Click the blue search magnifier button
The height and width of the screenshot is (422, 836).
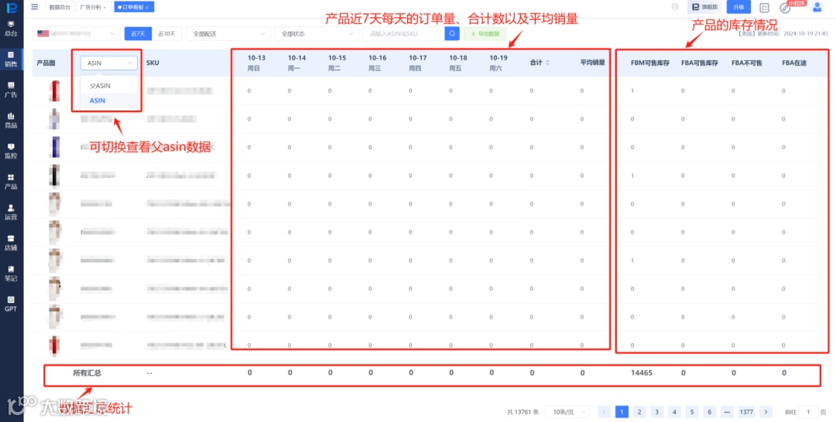[x=452, y=33]
